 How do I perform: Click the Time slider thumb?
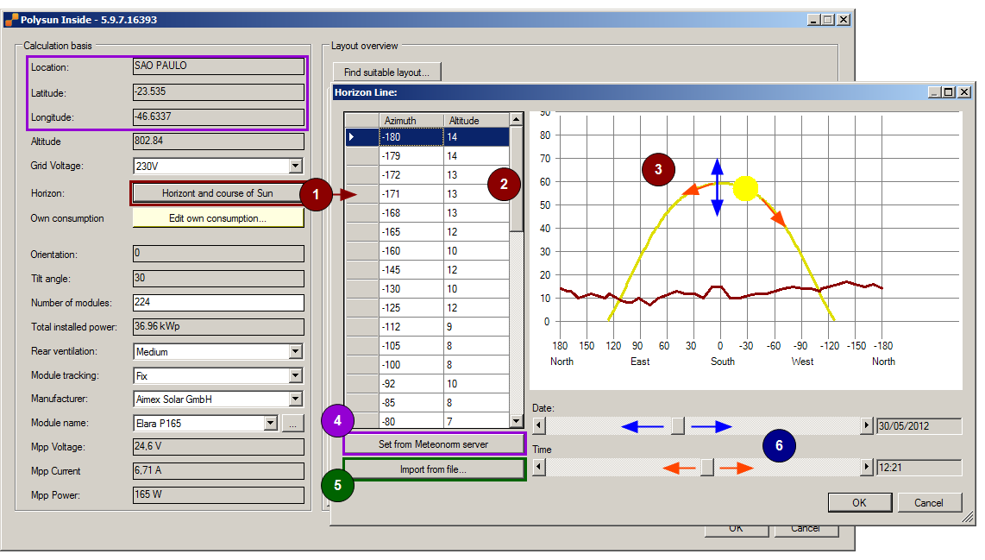point(707,467)
